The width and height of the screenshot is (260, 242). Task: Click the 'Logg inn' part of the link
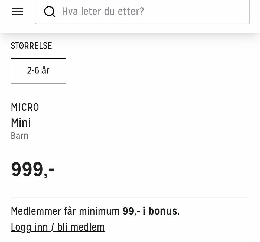29,227
